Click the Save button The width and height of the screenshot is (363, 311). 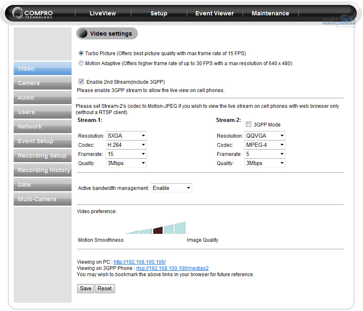(x=86, y=289)
